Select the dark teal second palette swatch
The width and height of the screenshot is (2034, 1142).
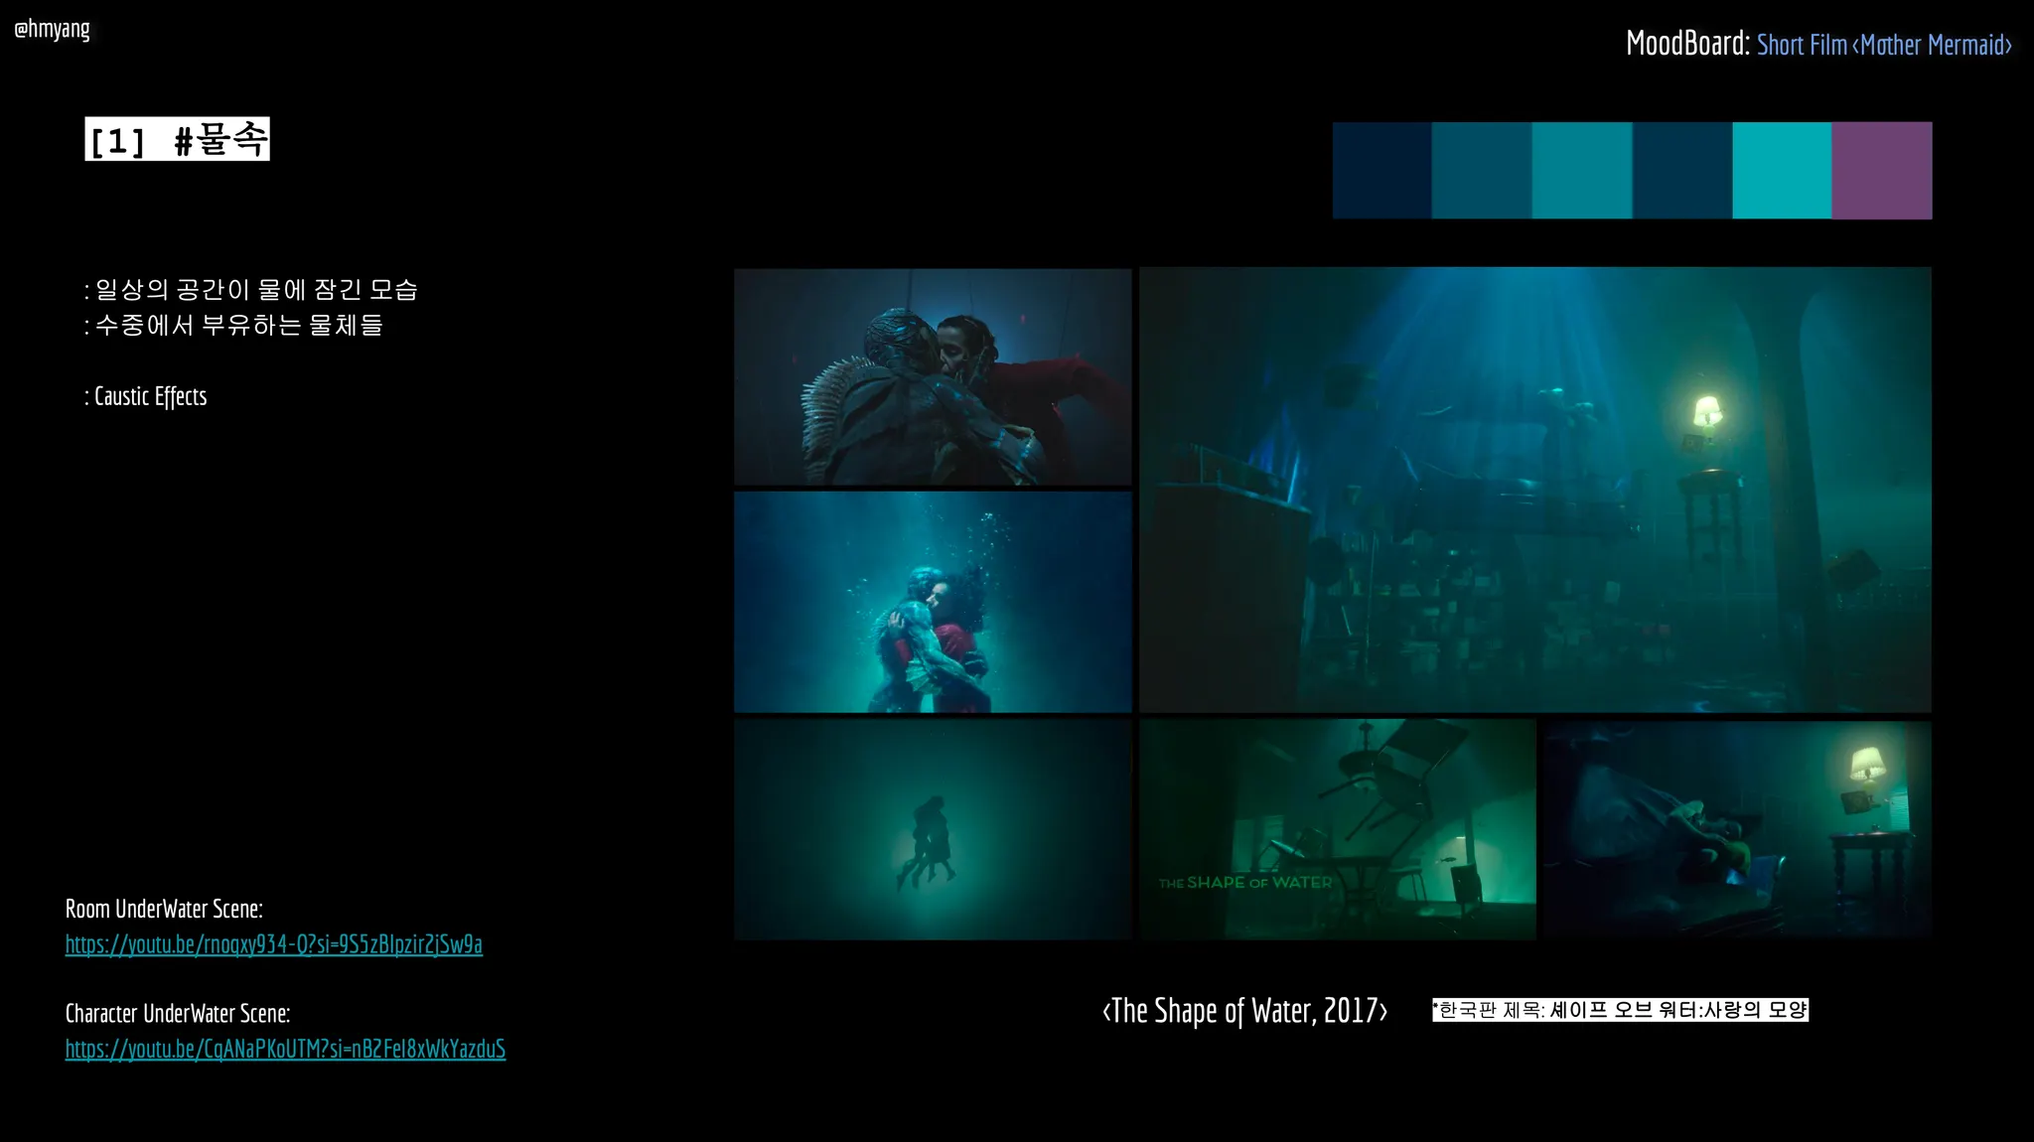1481,170
